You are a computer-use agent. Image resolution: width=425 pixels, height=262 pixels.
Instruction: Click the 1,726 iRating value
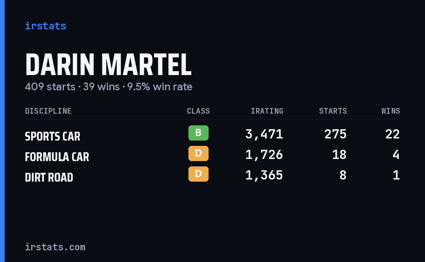[x=264, y=155]
